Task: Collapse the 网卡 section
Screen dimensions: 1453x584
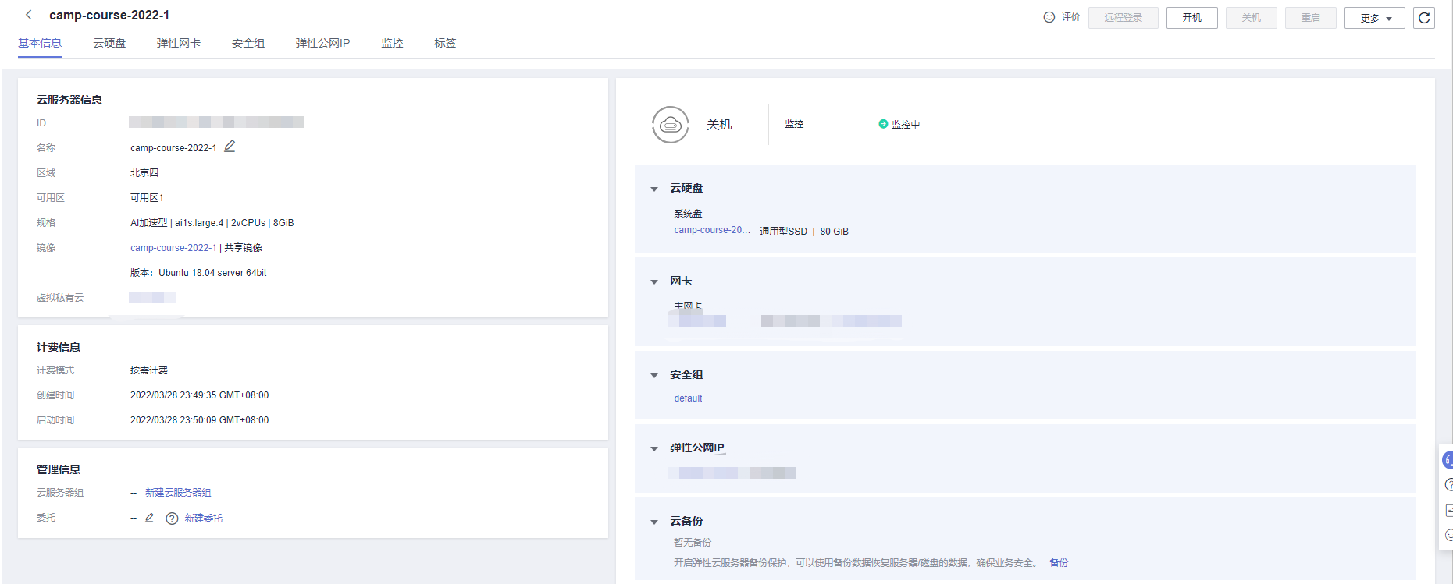Action: tap(654, 281)
